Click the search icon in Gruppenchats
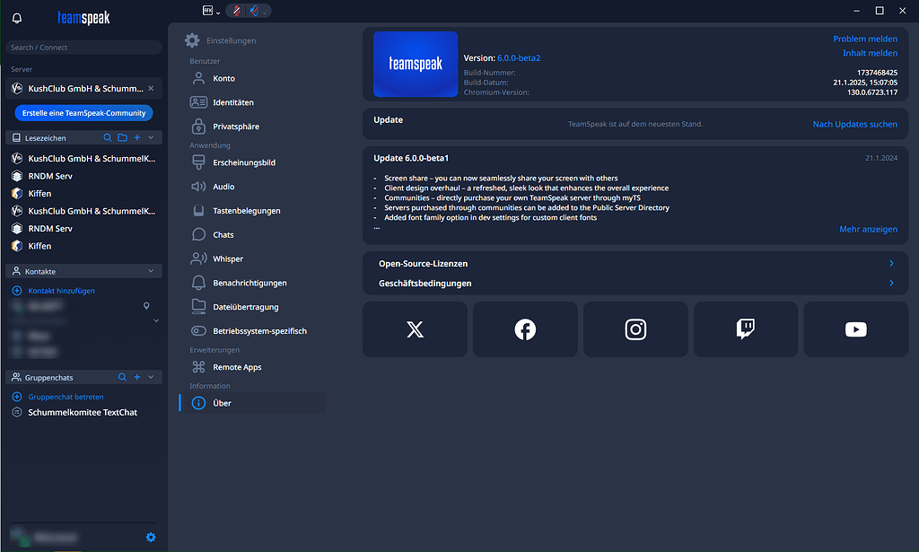Image resolution: width=919 pixels, height=552 pixels. (122, 376)
